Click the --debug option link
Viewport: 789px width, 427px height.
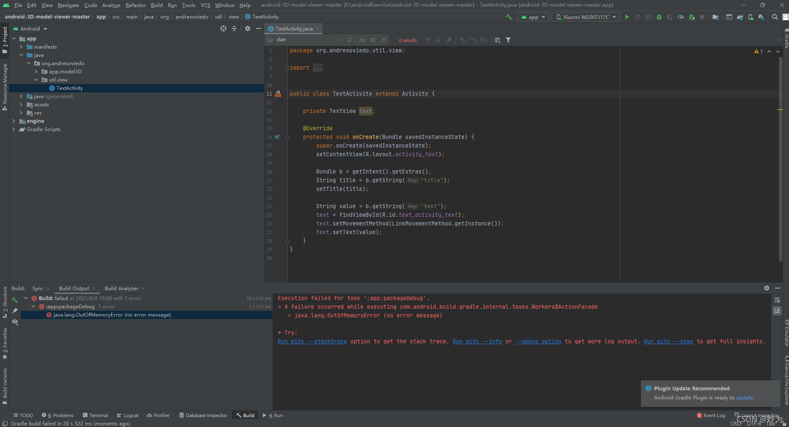pyautogui.click(x=538, y=341)
